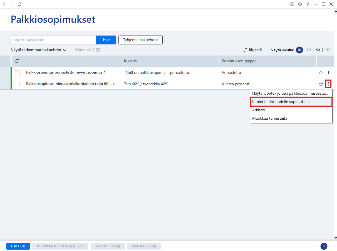Click Palauta (0 kpl) button
The image size is (337, 251).
144,246
